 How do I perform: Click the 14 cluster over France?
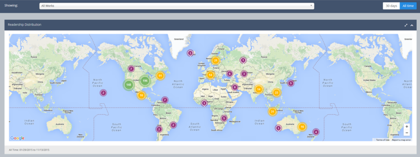click(210, 75)
